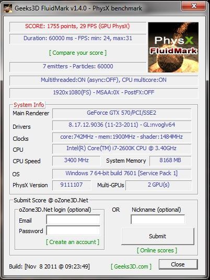Viewport: 210px width, 280px height.
Task: Click the Build: [Nov 8 2011 text
Action: pos(50,266)
